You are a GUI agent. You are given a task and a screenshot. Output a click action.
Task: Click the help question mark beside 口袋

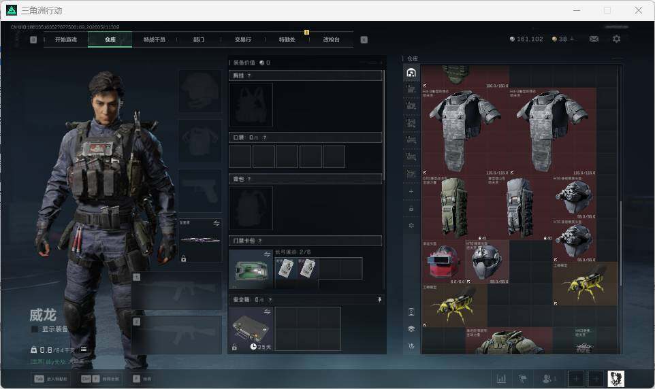point(264,137)
